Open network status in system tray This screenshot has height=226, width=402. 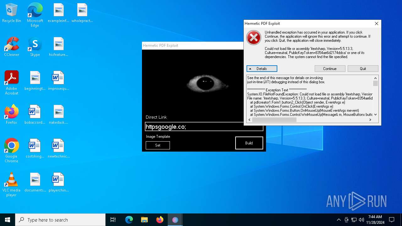point(354,220)
